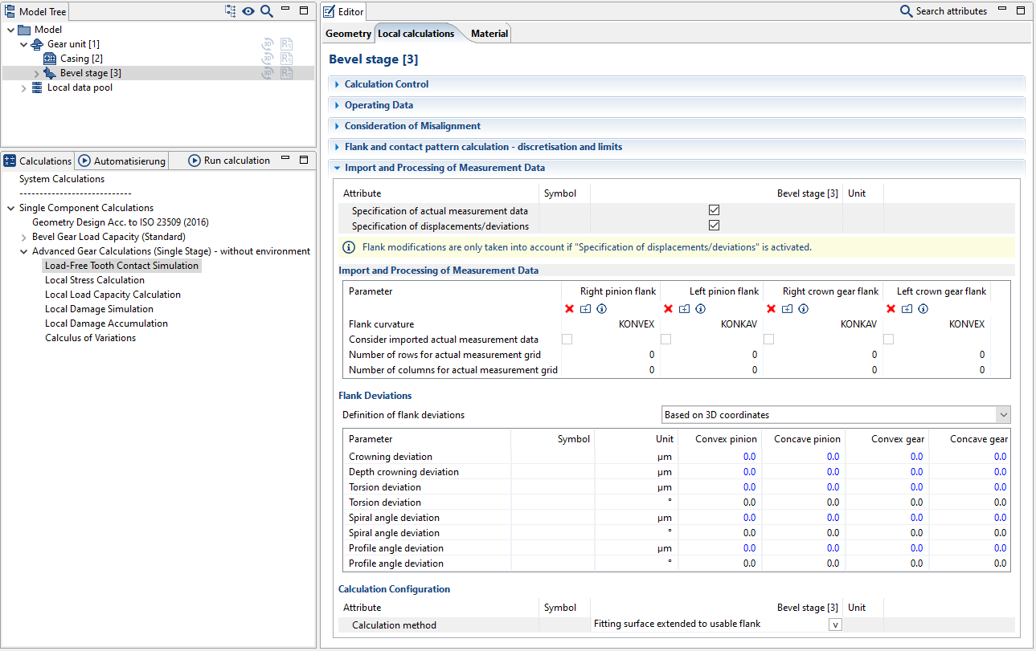Expand the Calculation Control section
1036x651 pixels.
click(387, 84)
